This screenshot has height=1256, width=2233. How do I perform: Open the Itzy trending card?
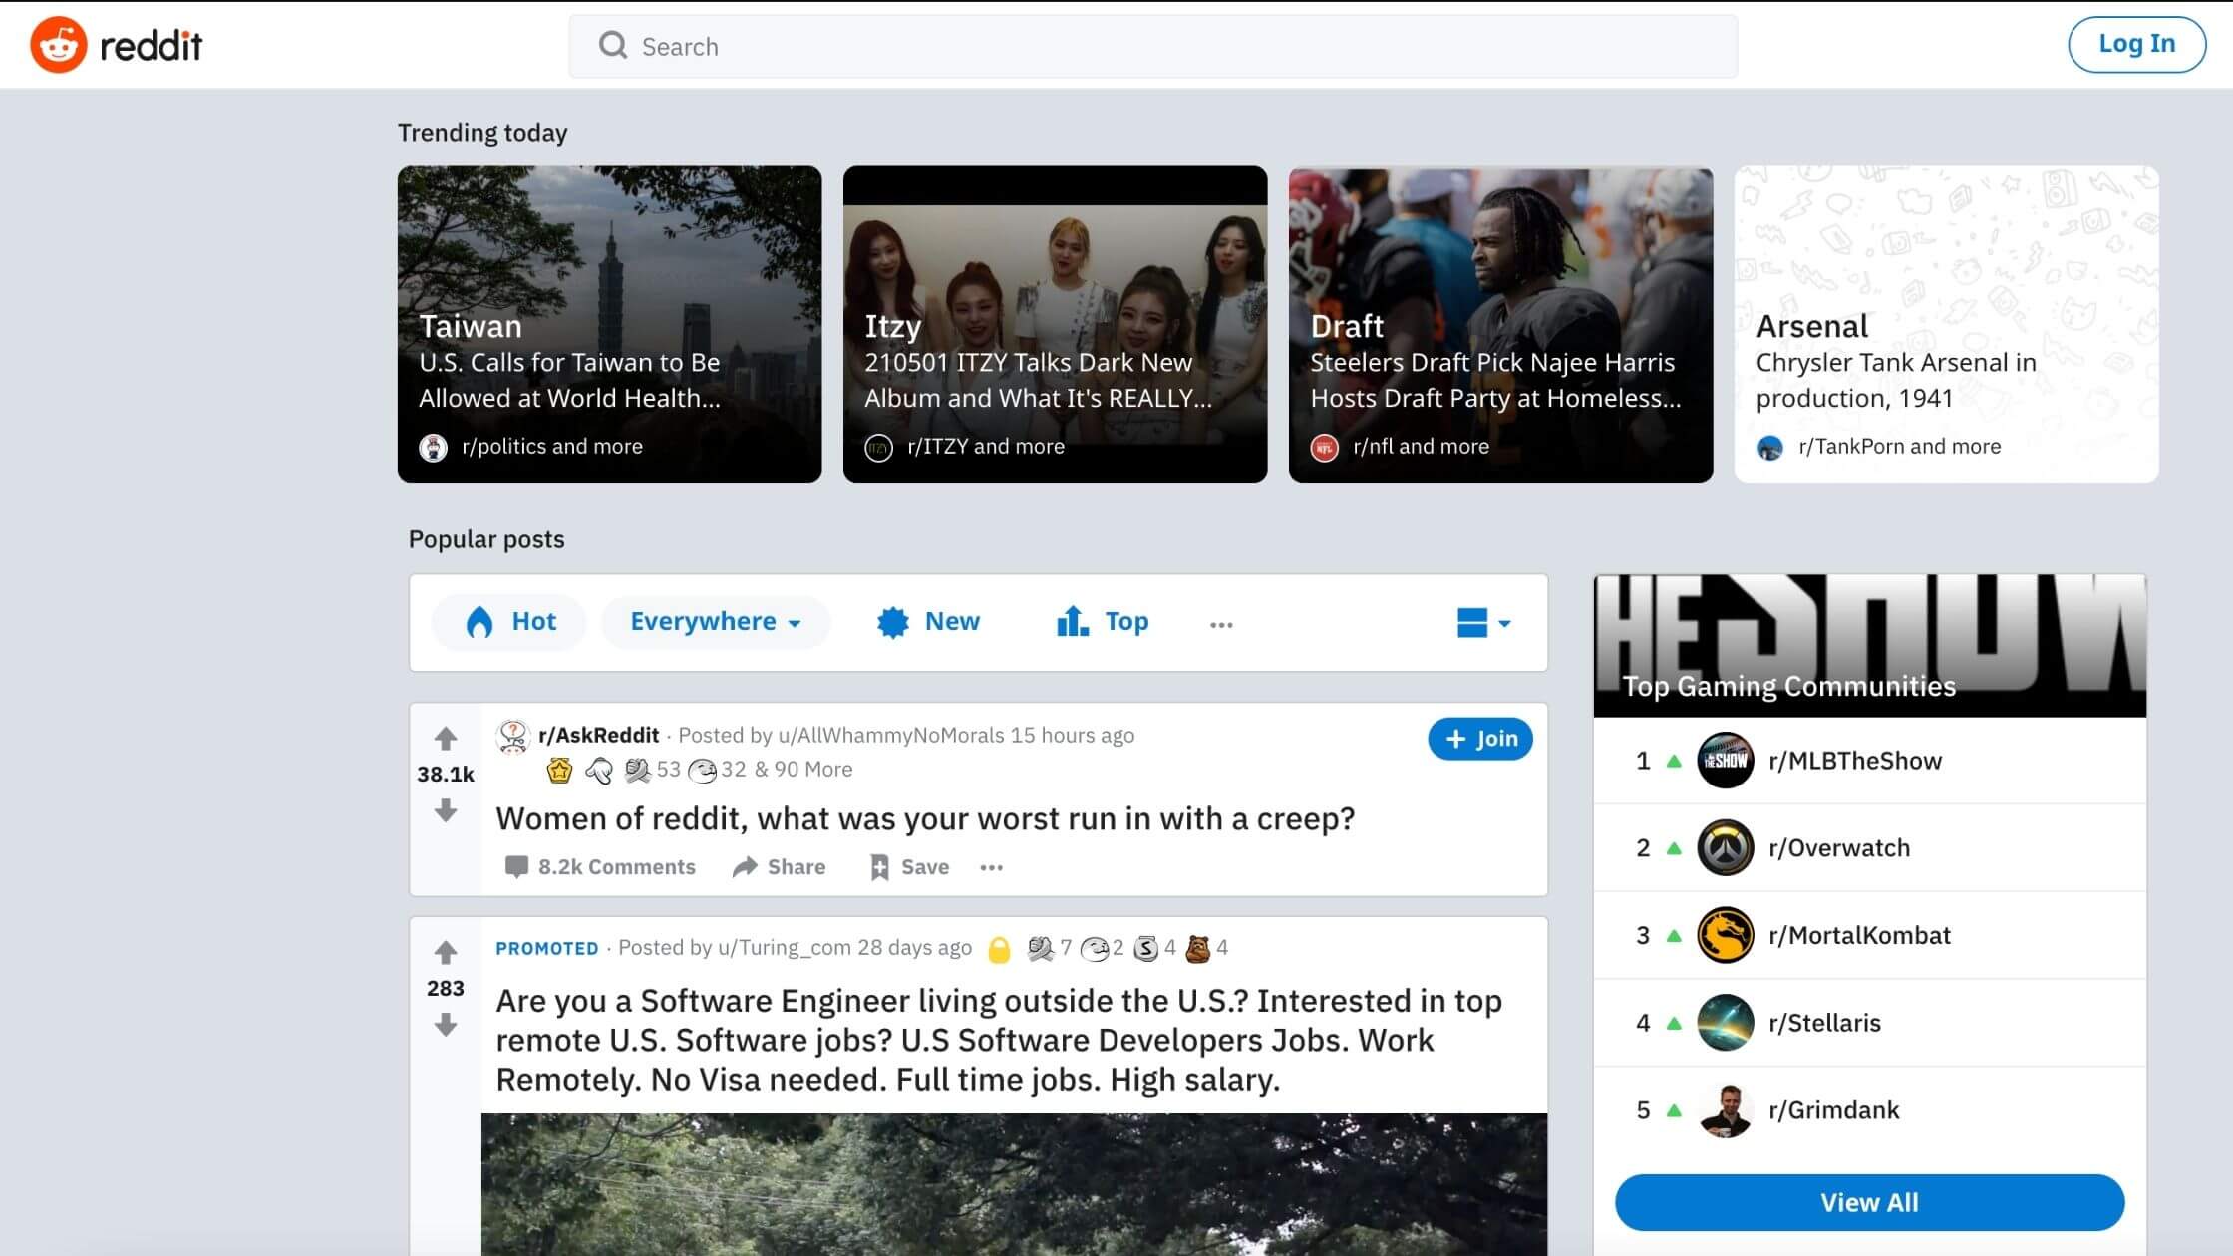coord(1055,324)
